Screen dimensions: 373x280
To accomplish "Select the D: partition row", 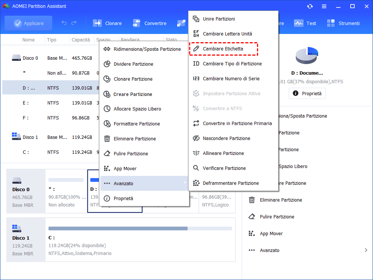I will tap(51, 88).
